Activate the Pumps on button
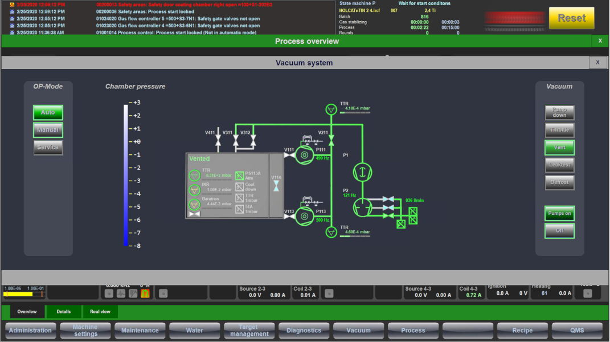This screenshot has width=610, height=342. (x=559, y=213)
